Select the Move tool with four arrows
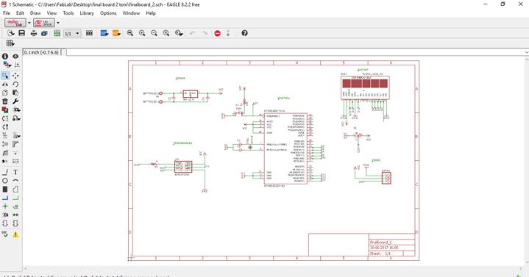Screen dimensions: 529x277 [15, 76]
